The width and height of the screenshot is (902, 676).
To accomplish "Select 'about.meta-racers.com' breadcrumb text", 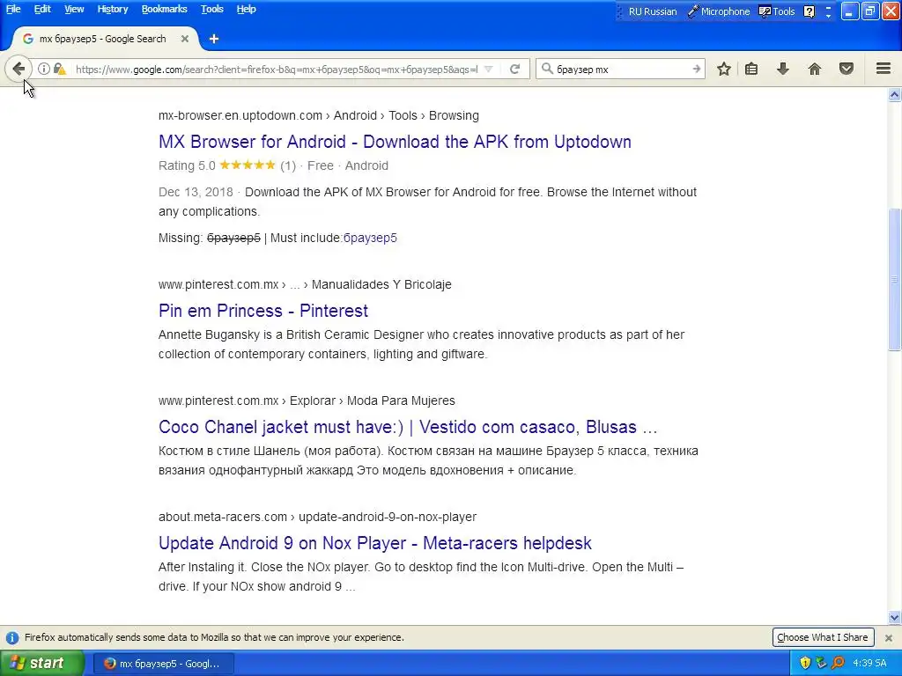I will (x=223, y=517).
